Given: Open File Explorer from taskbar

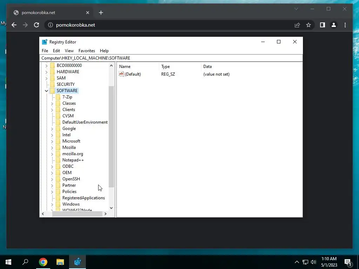Looking at the screenshot, I should [x=60, y=262].
